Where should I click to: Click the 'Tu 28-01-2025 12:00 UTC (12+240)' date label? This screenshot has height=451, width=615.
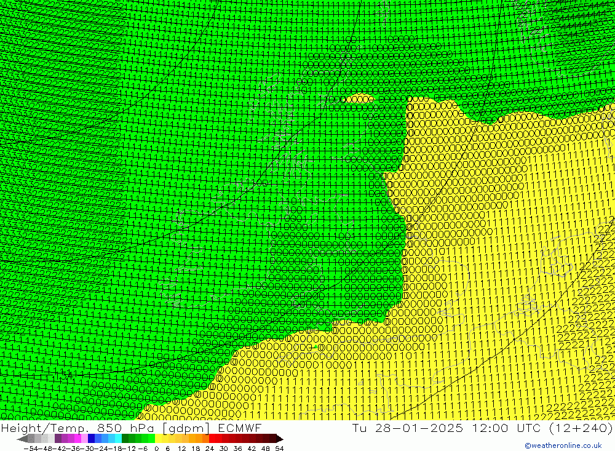tap(482, 428)
